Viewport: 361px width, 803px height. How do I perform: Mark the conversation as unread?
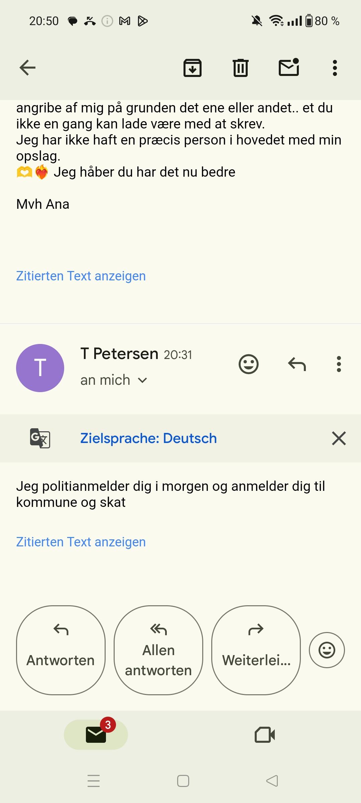(x=289, y=67)
